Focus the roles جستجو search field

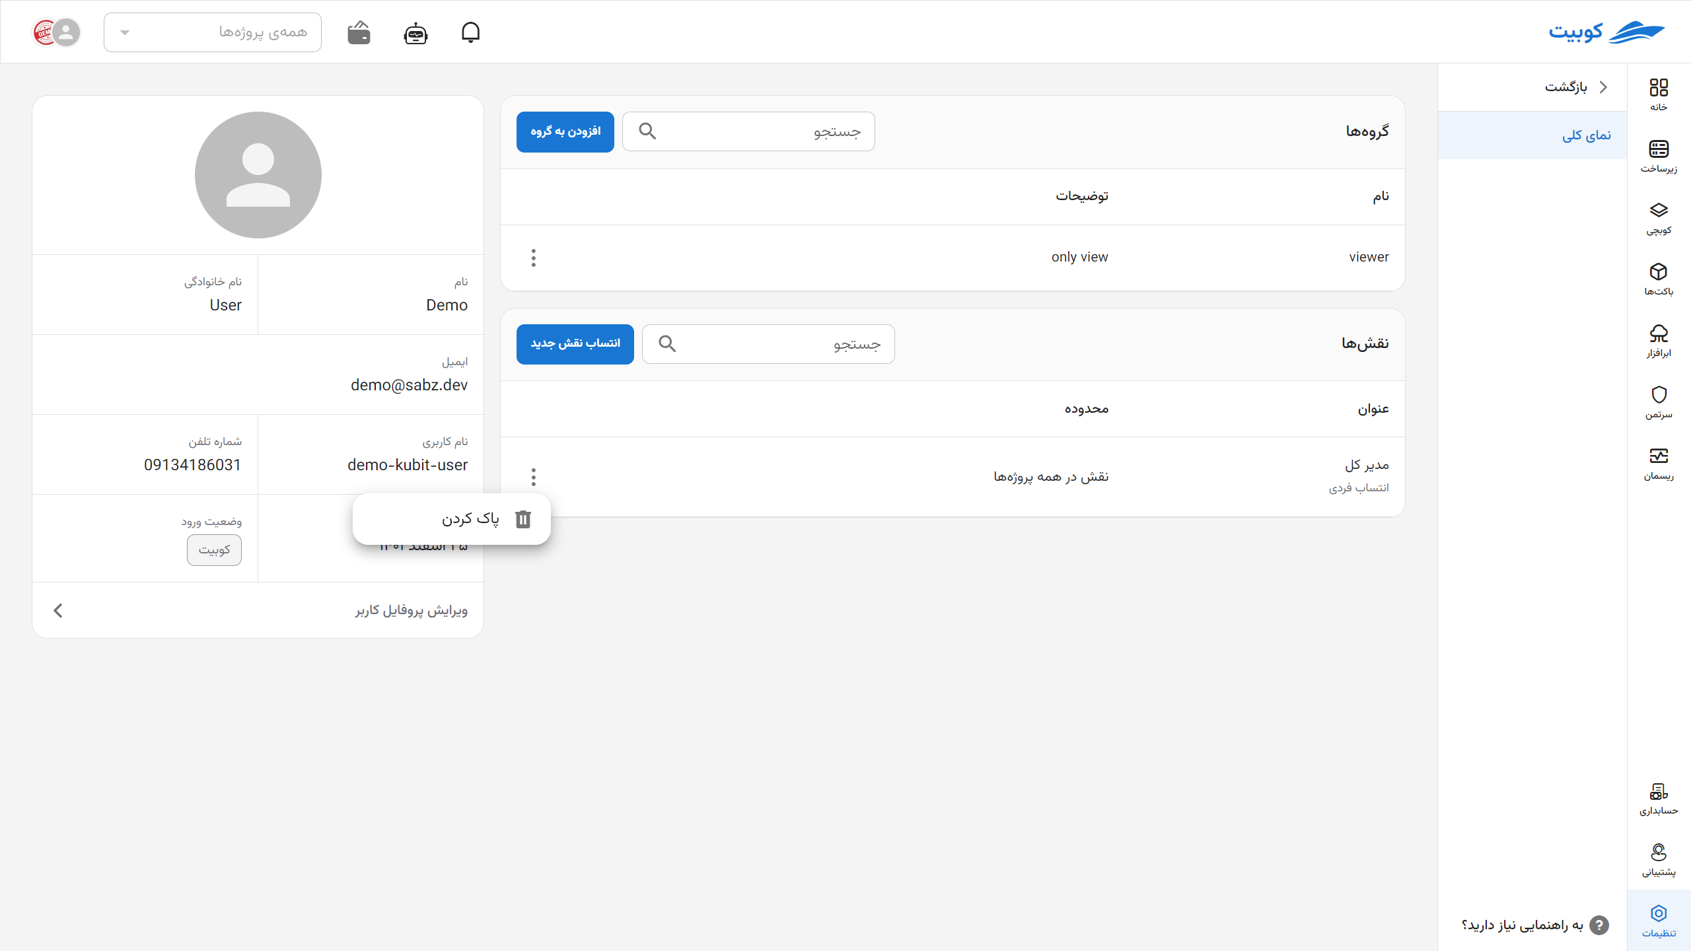768,344
